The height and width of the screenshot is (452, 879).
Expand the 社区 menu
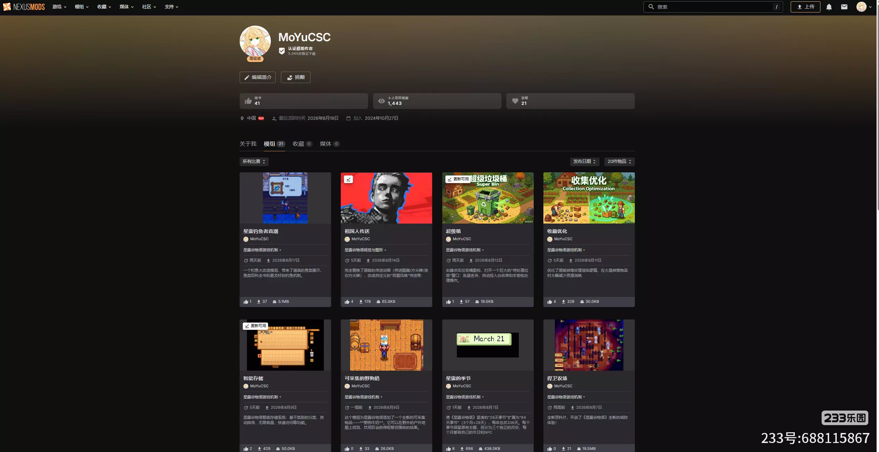149,7
